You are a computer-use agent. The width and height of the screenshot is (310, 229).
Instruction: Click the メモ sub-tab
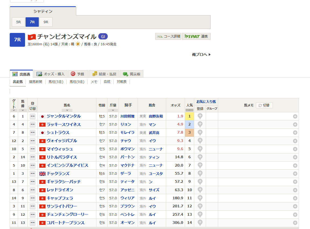(x=94, y=82)
